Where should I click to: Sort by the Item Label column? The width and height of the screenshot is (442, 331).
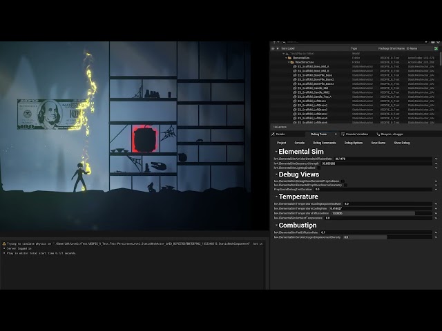(288, 48)
